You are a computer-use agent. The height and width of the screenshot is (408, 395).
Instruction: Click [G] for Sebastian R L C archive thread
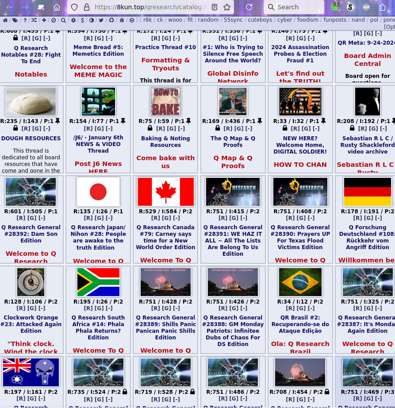(x=373, y=128)
